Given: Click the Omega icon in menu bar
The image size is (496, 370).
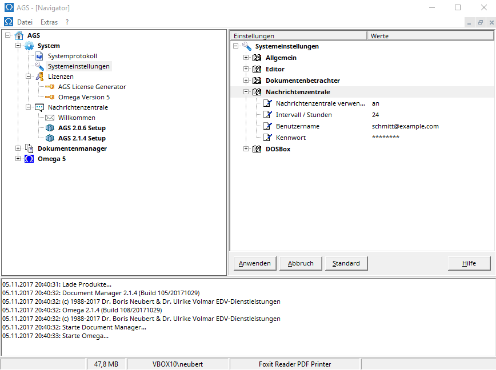Looking at the screenshot, I should (x=9, y=22).
